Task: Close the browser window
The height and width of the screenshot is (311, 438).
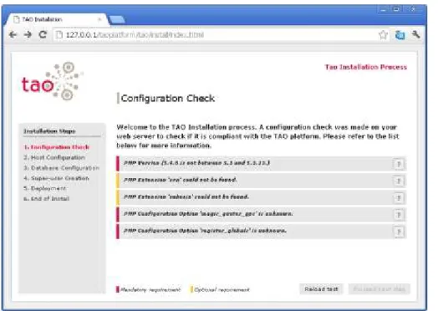Action: tap(413, 9)
